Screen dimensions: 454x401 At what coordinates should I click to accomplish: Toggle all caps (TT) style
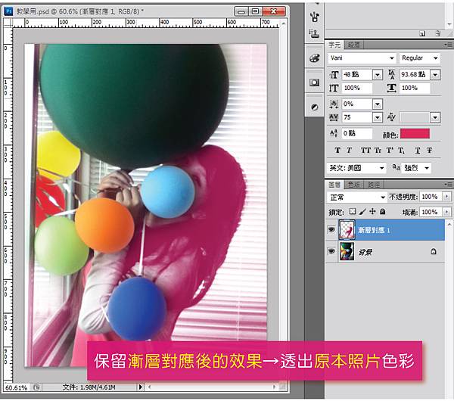coord(365,151)
